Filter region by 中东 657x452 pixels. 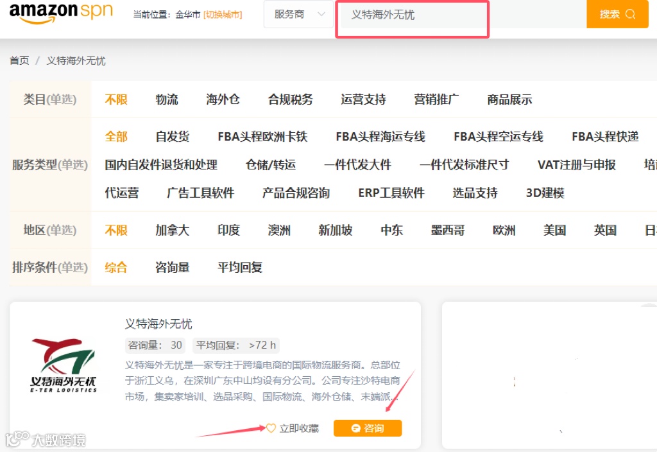tap(392, 230)
